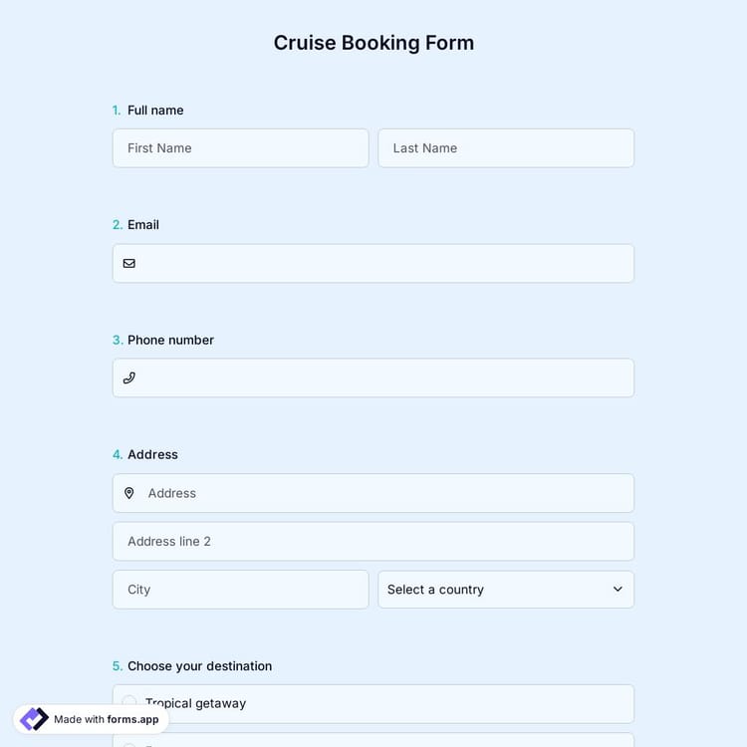This screenshot has height=747, width=747.
Task: Click the forms.app logo icon
Action: pyautogui.click(x=34, y=719)
